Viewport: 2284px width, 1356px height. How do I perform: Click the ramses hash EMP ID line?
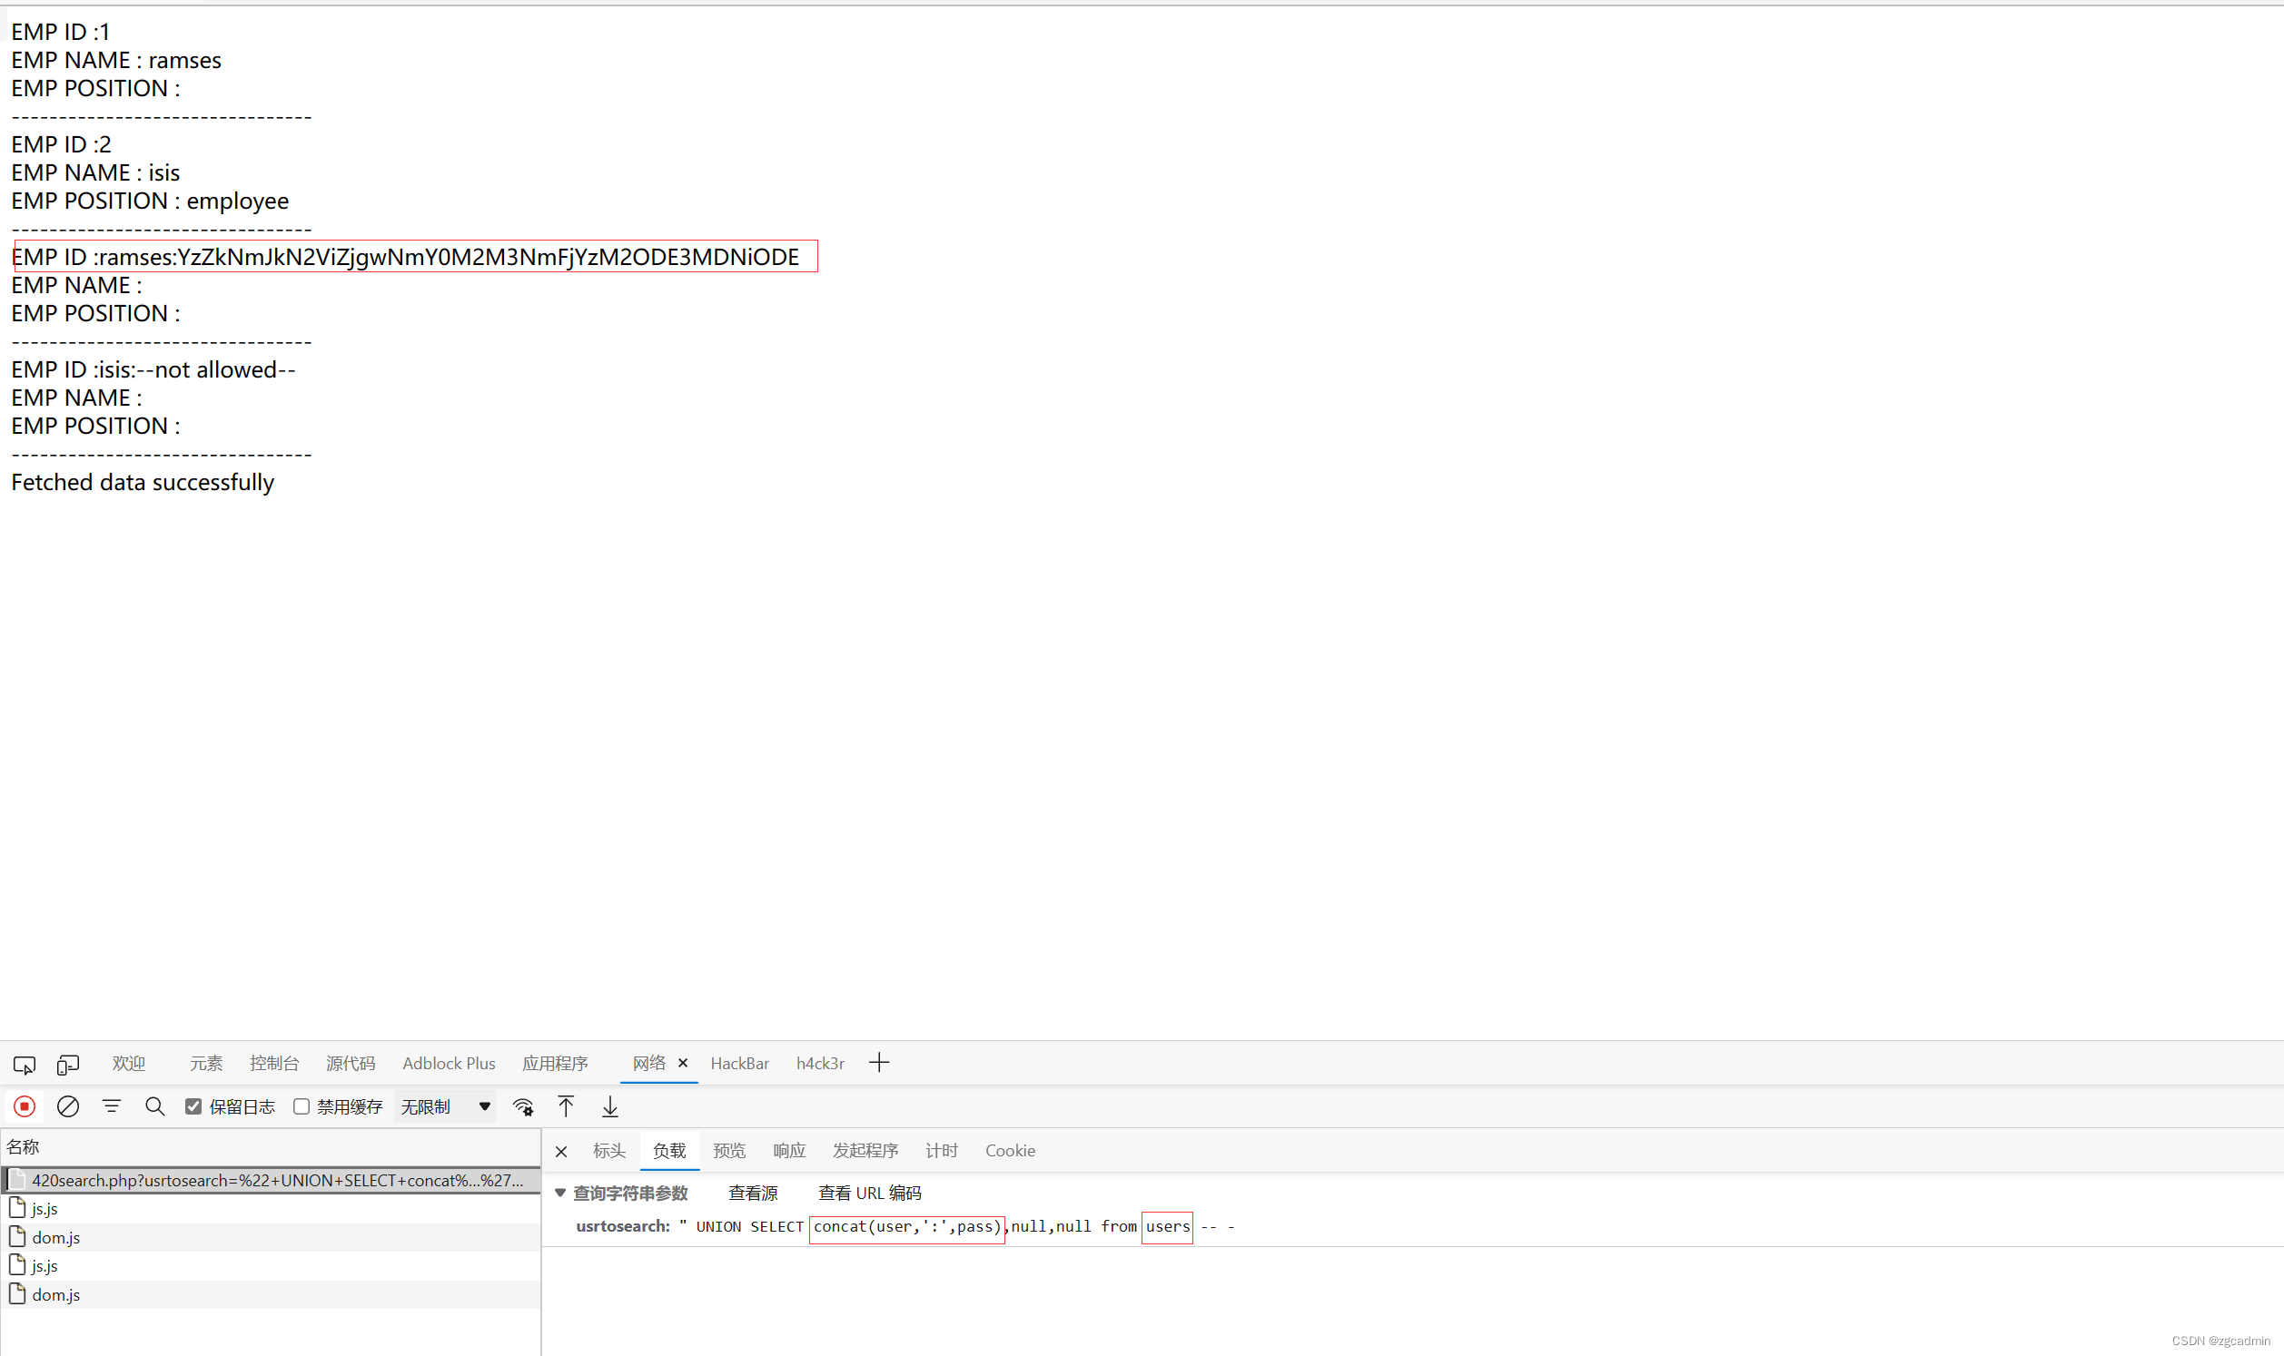406,257
